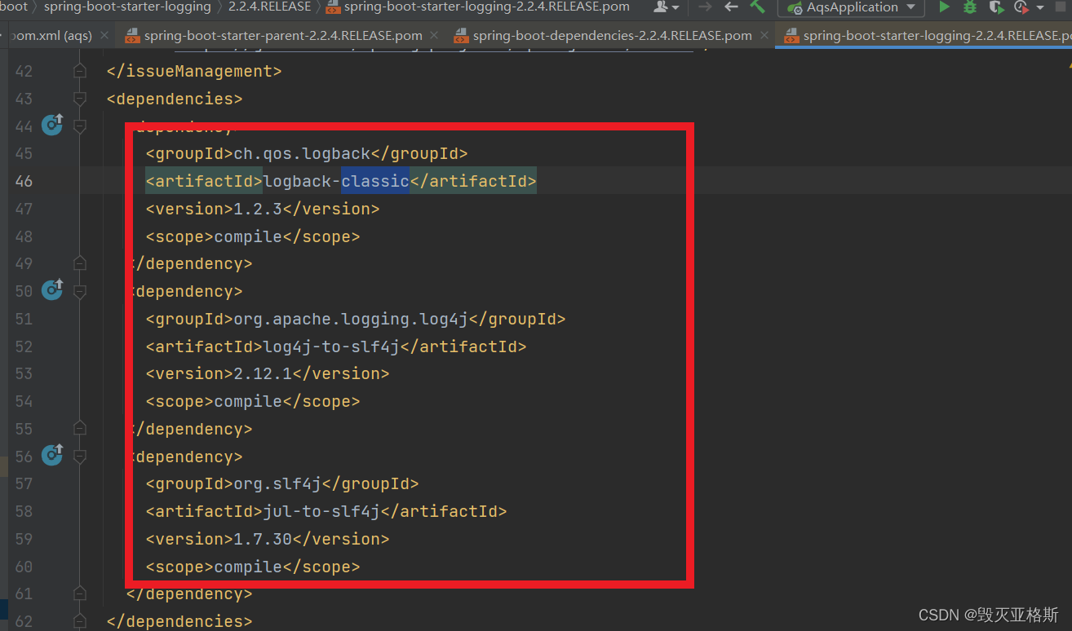Image resolution: width=1072 pixels, height=631 pixels.
Task: Close the pom.xml (aqs) tab
Action: (x=104, y=36)
